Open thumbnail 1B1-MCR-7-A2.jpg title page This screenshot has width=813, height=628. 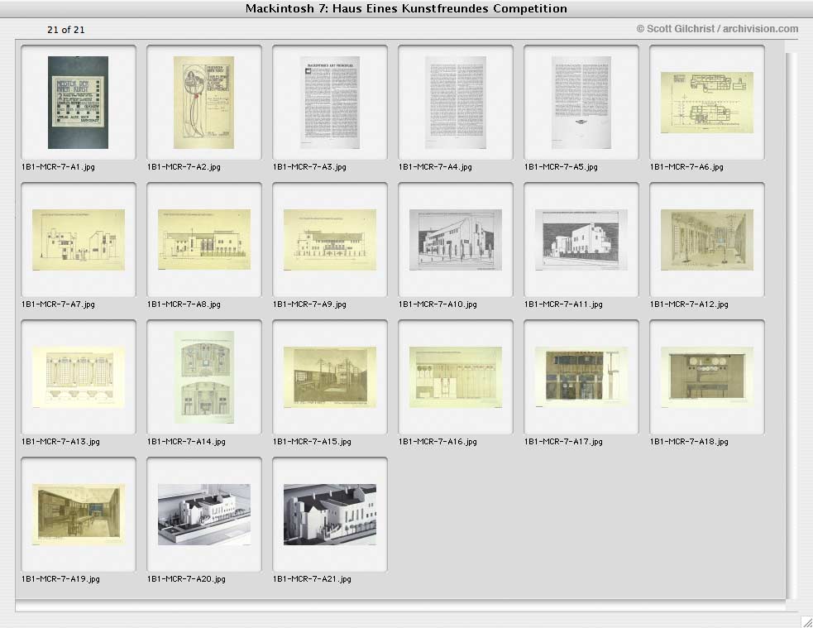coord(203,103)
